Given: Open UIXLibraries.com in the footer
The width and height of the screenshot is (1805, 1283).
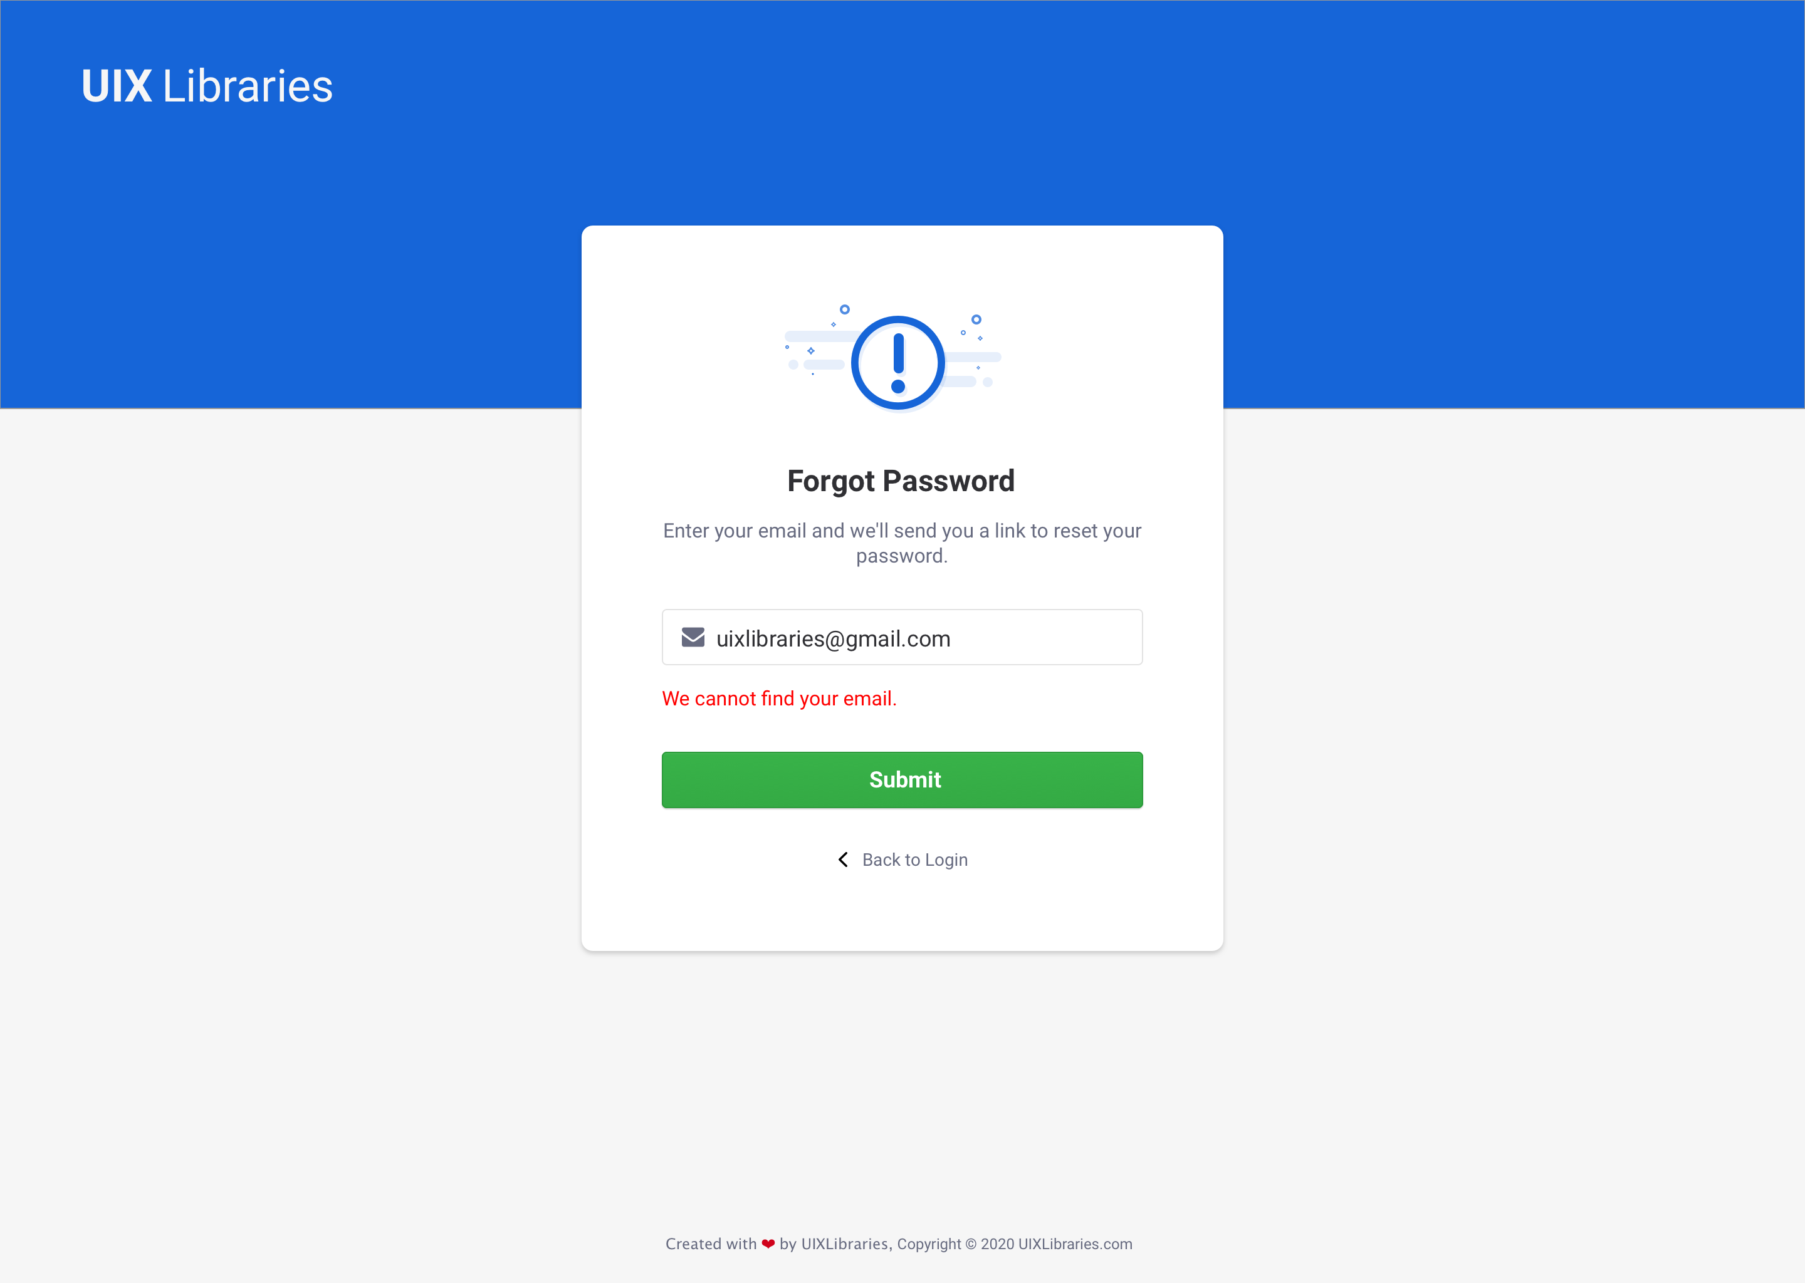Looking at the screenshot, I should (x=1075, y=1244).
